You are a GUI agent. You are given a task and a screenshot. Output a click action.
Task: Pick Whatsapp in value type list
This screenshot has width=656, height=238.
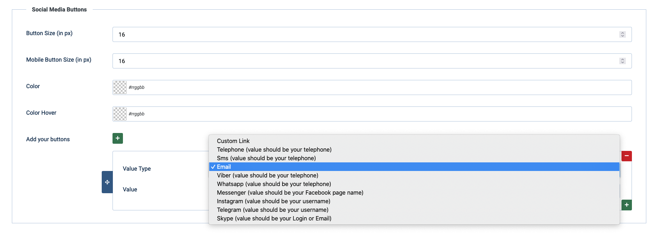pos(274,184)
